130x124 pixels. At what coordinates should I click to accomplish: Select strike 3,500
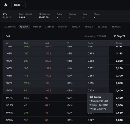coord(119,105)
